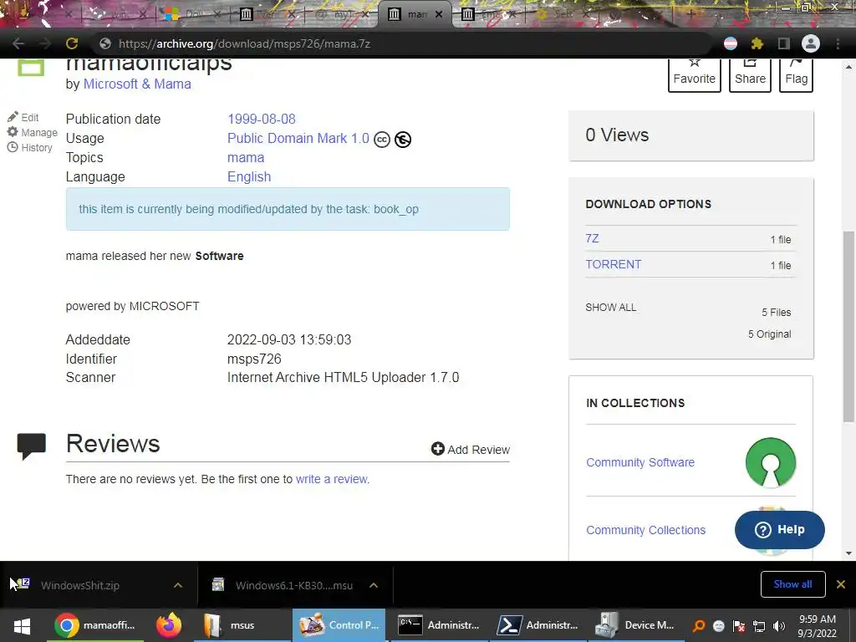Click the Action Center flag tray icon

point(739,626)
